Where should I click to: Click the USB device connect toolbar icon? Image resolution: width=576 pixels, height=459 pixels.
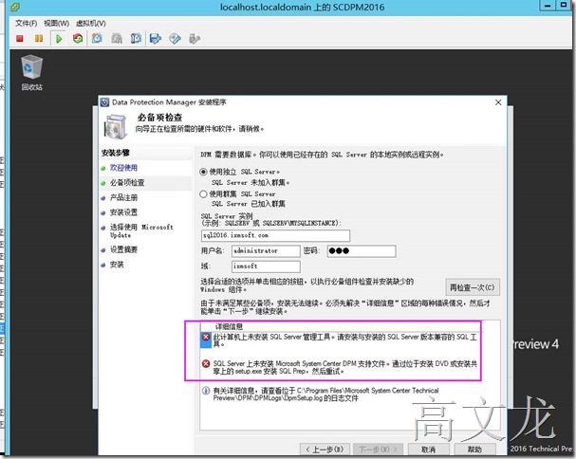coord(194,38)
